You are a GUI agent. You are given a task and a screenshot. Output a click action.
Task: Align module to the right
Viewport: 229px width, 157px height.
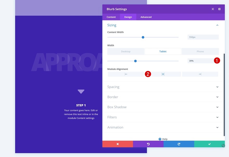[200, 74]
